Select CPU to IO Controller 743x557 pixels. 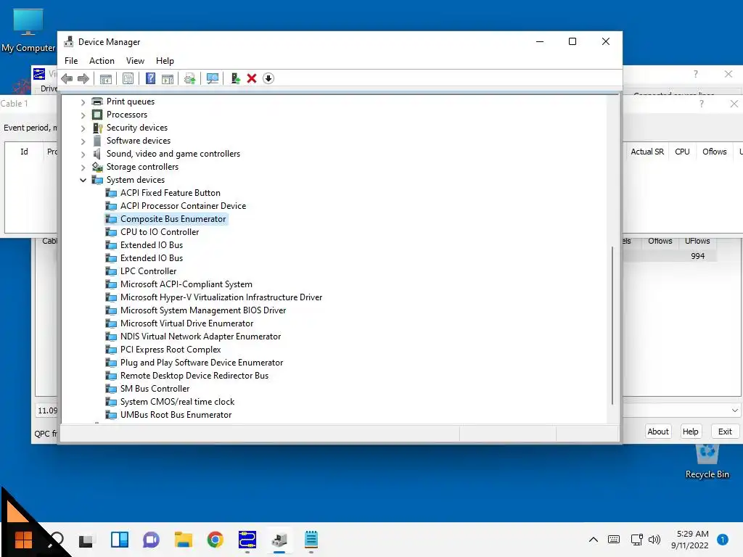click(x=159, y=232)
